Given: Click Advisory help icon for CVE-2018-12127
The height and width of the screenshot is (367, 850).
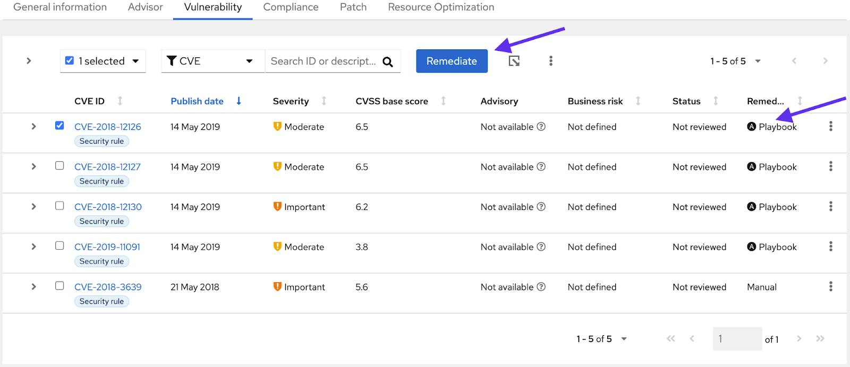Looking at the screenshot, I should tap(541, 167).
